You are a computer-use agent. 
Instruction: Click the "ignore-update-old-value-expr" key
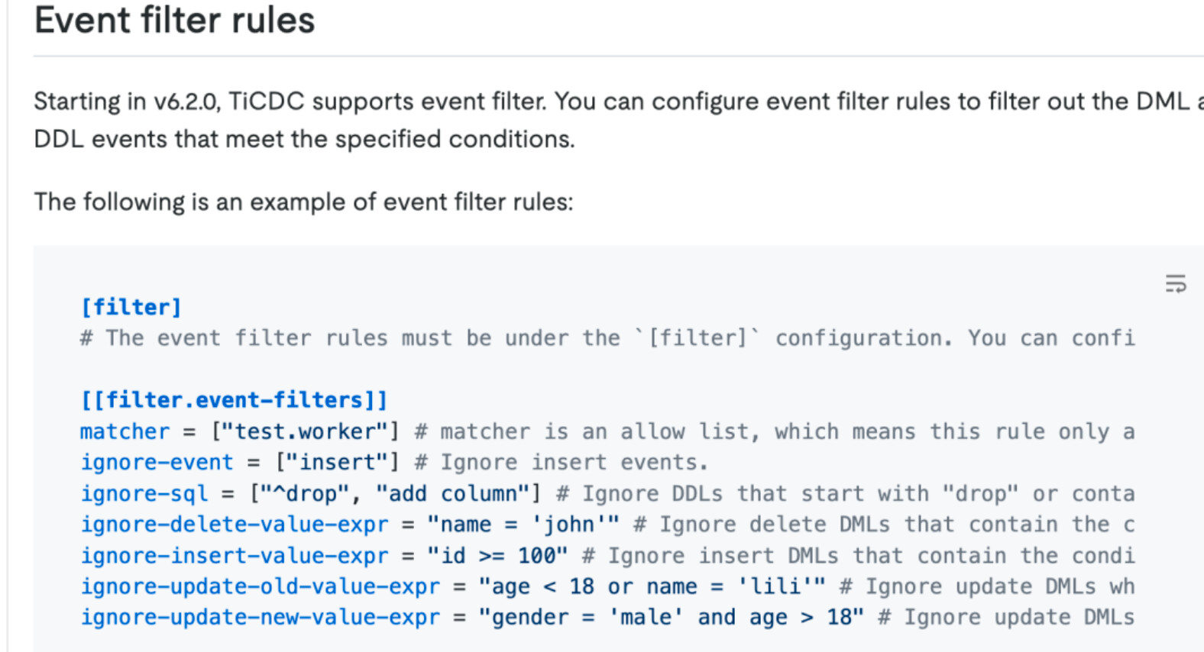point(260,586)
